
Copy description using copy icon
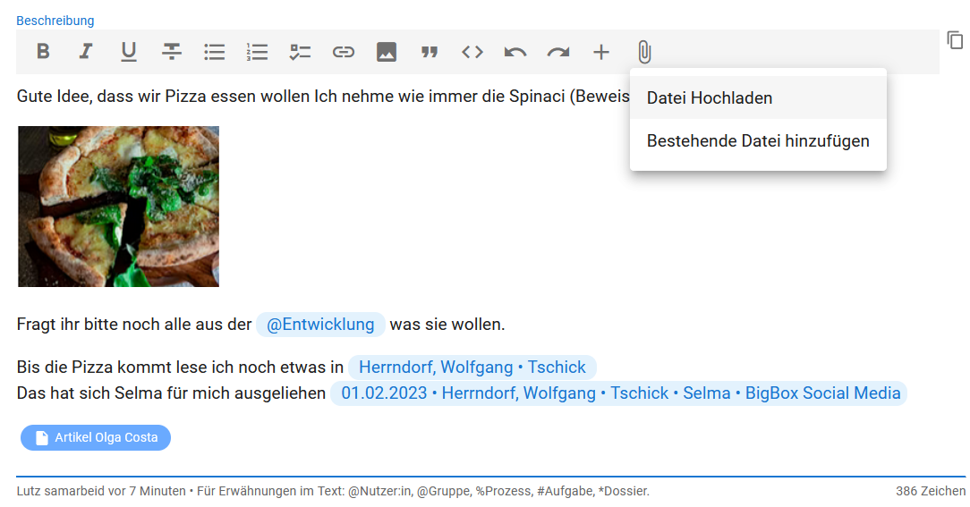click(955, 40)
